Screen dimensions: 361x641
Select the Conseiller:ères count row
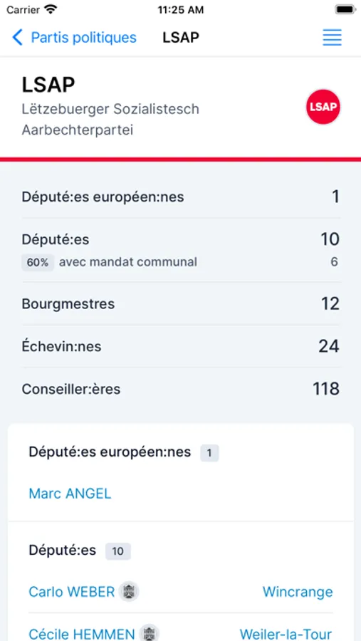click(x=181, y=389)
